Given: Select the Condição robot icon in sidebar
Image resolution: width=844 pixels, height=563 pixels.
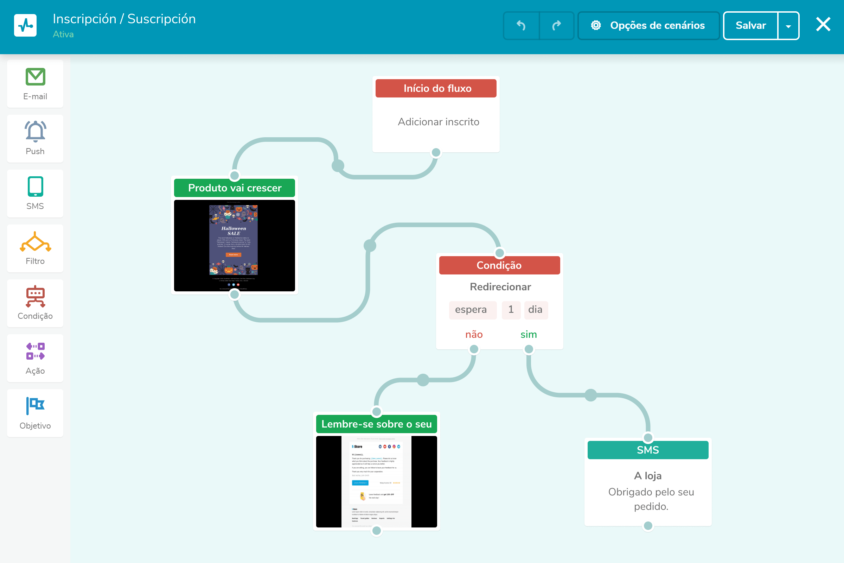Looking at the screenshot, I should [x=35, y=296].
